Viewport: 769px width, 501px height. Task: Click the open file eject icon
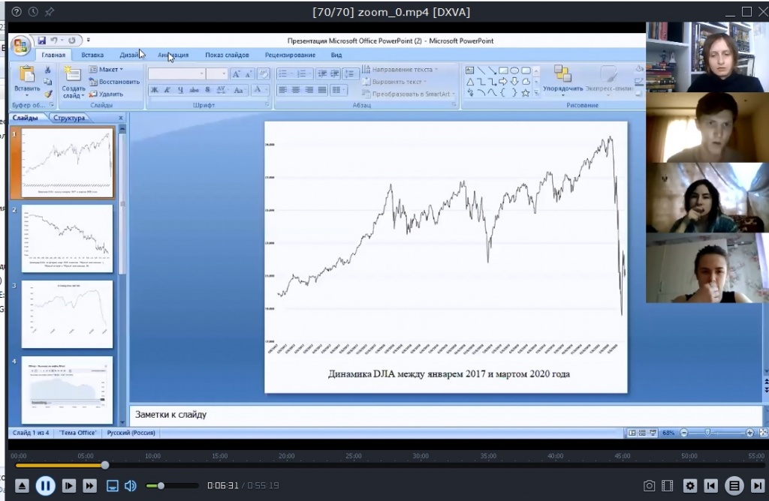[x=22, y=485]
